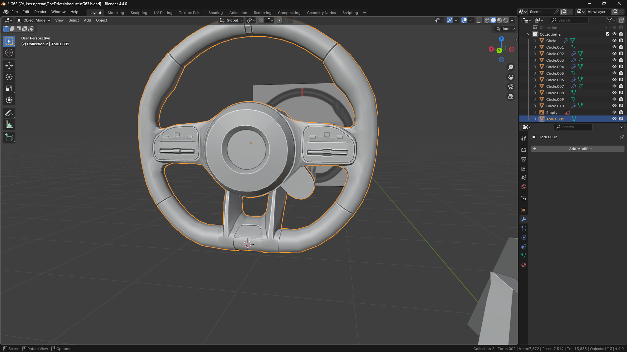Image resolution: width=627 pixels, height=352 pixels.
Task: Click the zoom viewport magnifier icon
Action: pyautogui.click(x=511, y=67)
